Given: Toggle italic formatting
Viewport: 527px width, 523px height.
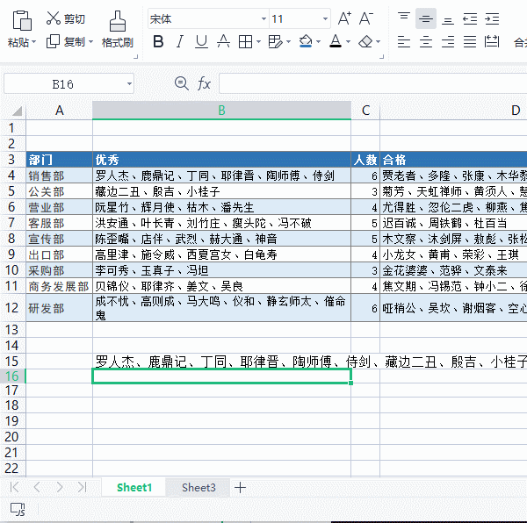Looking at the screenshot, I should click(180, 41).
